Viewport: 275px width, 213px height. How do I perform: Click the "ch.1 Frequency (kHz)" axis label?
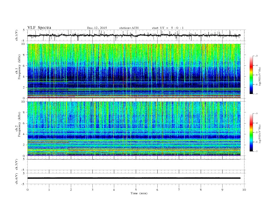click(x=18, y=67)
